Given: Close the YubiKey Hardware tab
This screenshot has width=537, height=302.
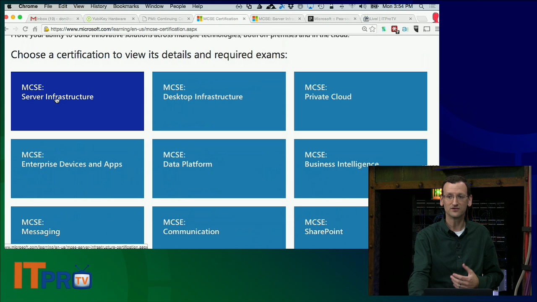Looking at the screenshot, I should tap(133, 19).
